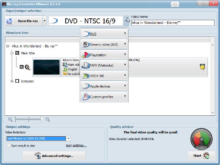
Task: Click the Open Blu-ray disc icon
Action: point(10,21)
